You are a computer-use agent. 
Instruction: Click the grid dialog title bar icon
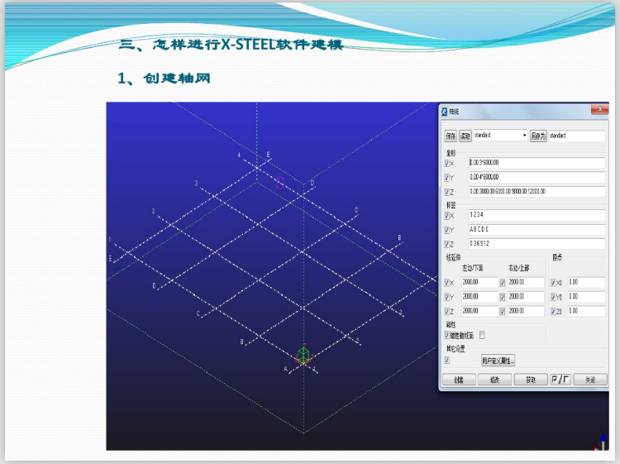coord(444,111)
